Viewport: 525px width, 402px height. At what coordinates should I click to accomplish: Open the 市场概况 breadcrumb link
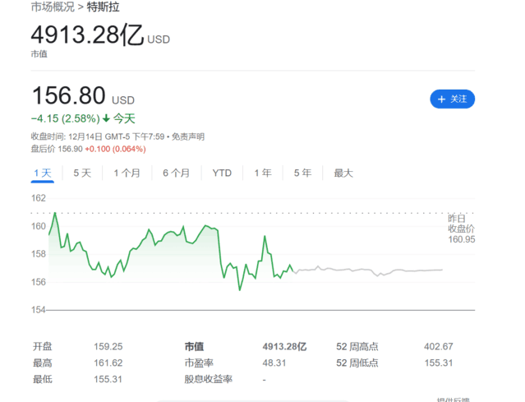(53, 7)
